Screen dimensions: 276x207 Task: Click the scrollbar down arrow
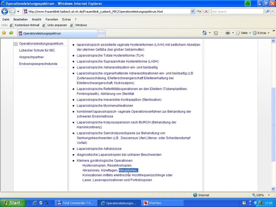pos(273,189)
